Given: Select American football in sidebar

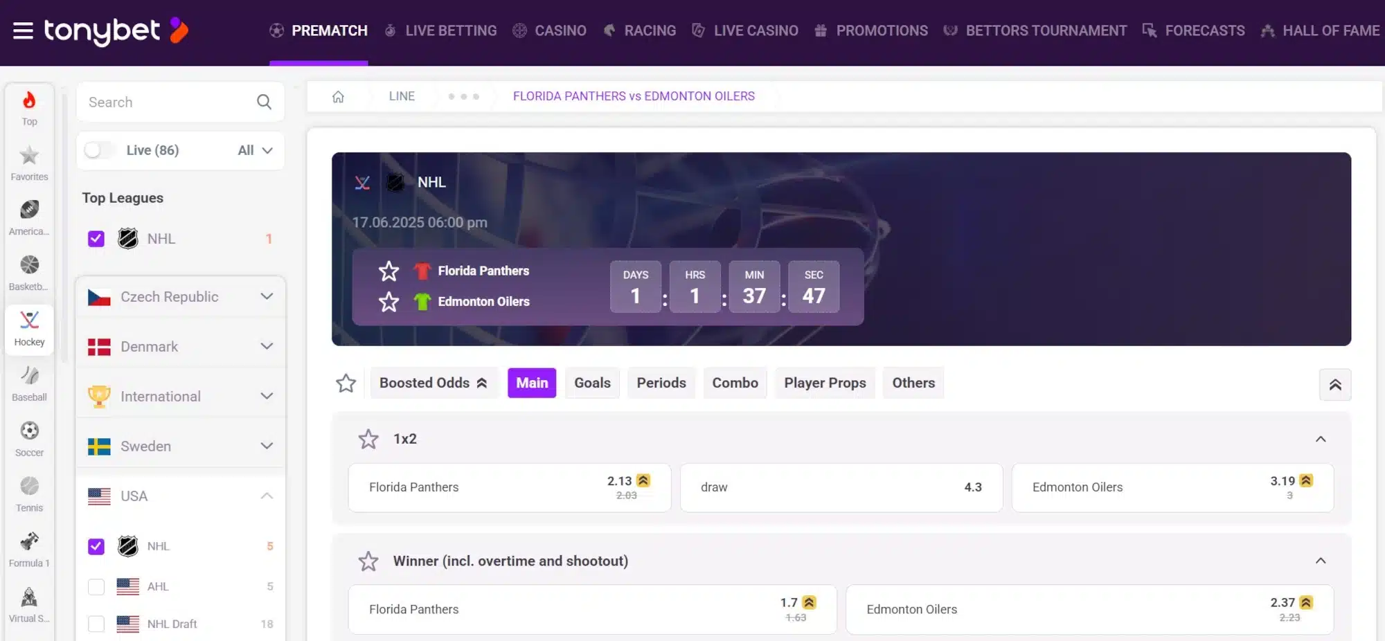Looking at the screenshot, I should click(29, 218).
